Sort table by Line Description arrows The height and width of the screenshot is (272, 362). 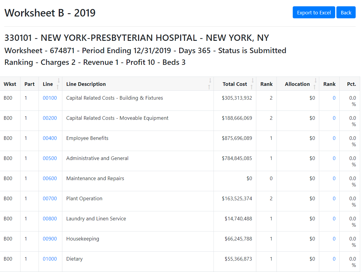(210, 84)
